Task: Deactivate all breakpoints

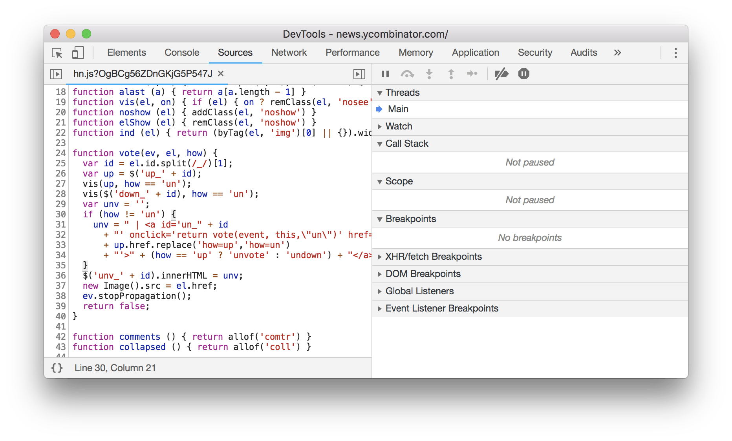Action: click(501, 74)
